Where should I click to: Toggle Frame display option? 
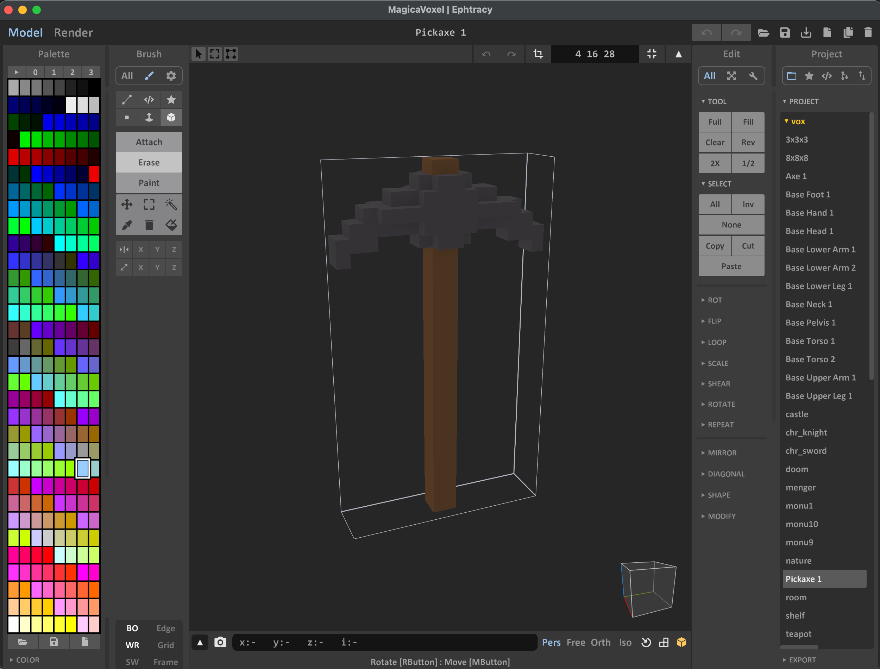click(165, 662)
